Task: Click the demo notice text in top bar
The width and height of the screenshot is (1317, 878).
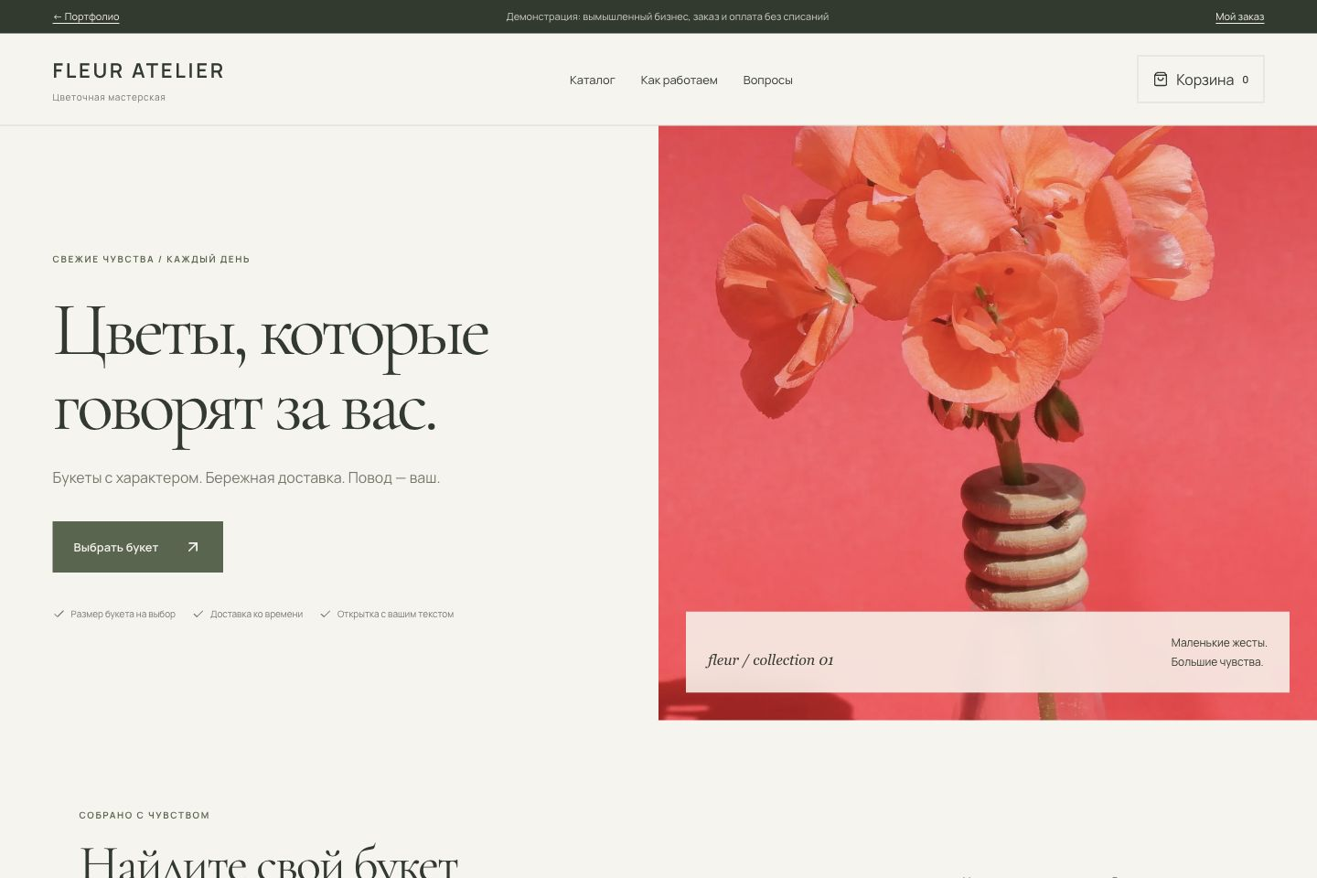Action: [x=668, y=16]
